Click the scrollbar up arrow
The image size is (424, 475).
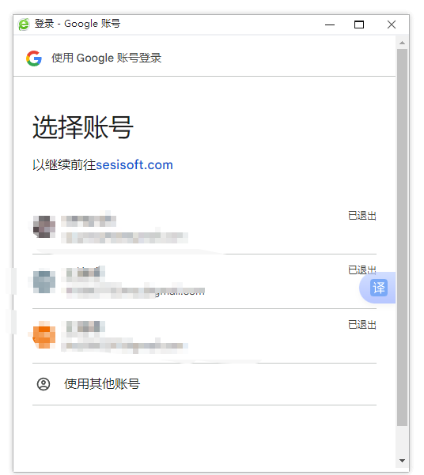pos(402,43)
